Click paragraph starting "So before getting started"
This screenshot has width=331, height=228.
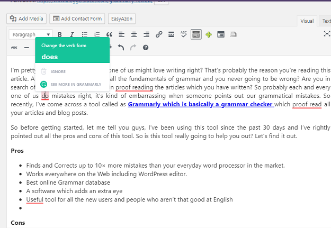coord(171,132)
